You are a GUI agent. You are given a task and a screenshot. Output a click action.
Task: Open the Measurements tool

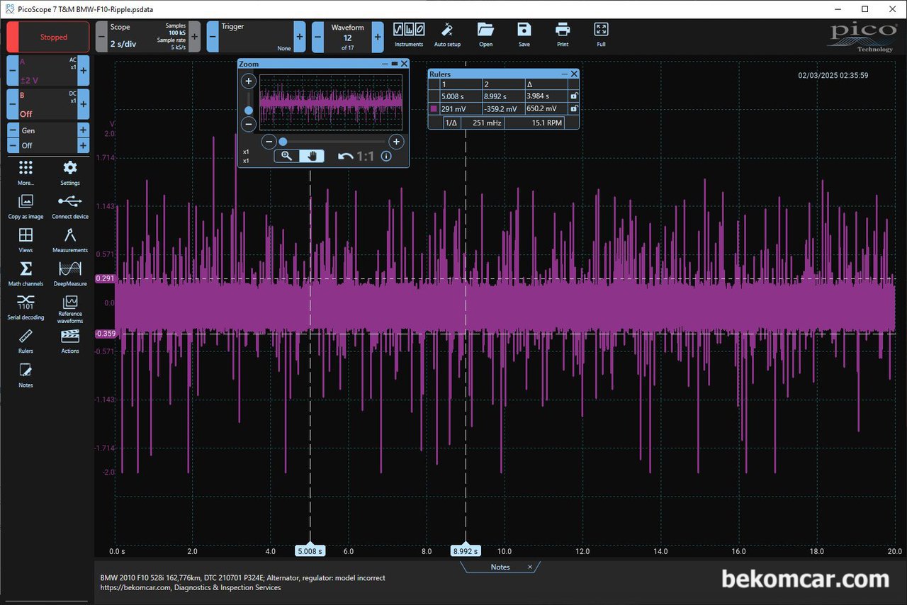[70, 240]
